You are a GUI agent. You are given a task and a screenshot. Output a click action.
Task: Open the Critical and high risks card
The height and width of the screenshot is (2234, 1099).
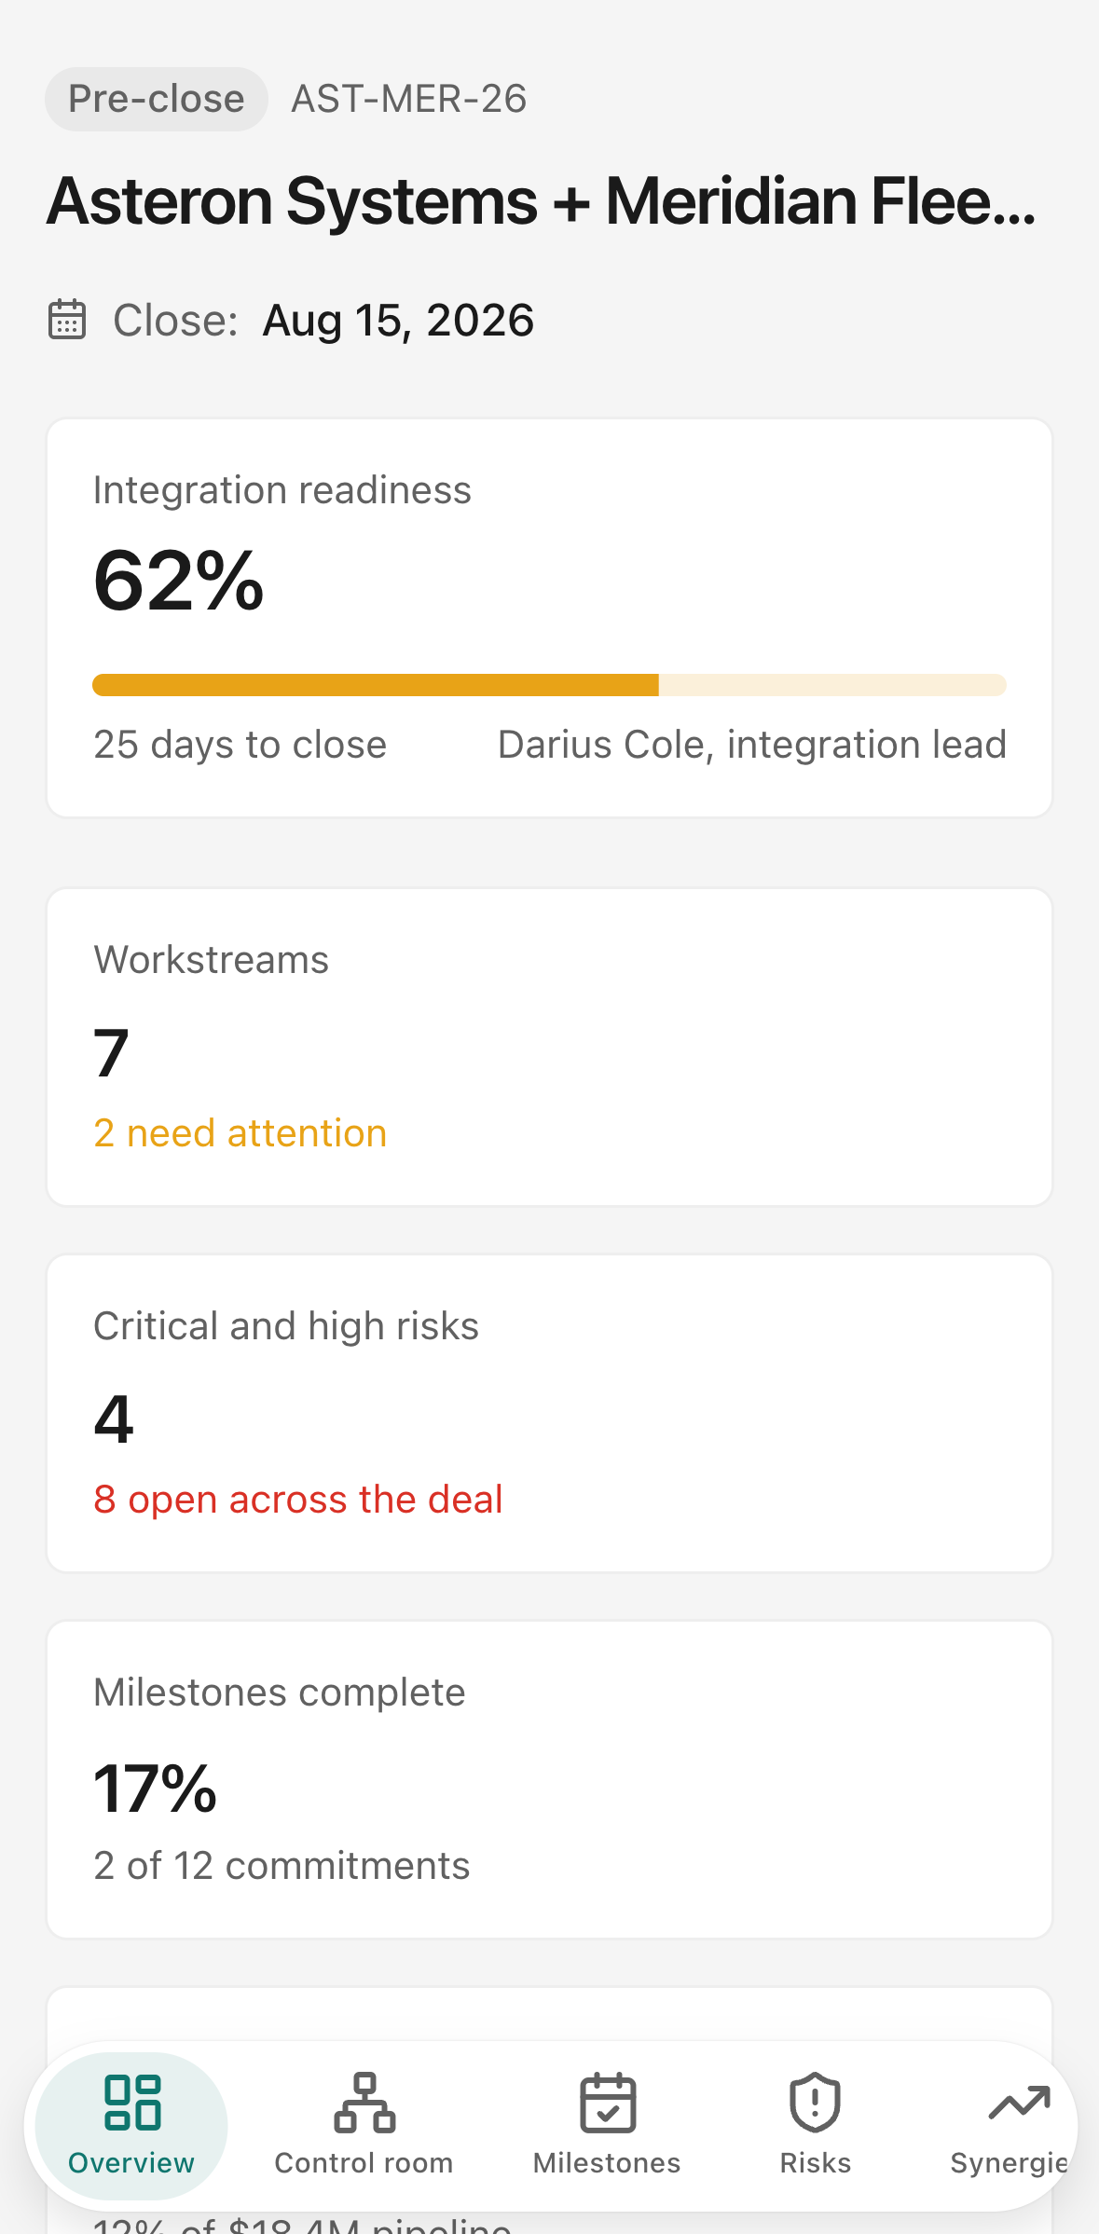point(549,1414)
